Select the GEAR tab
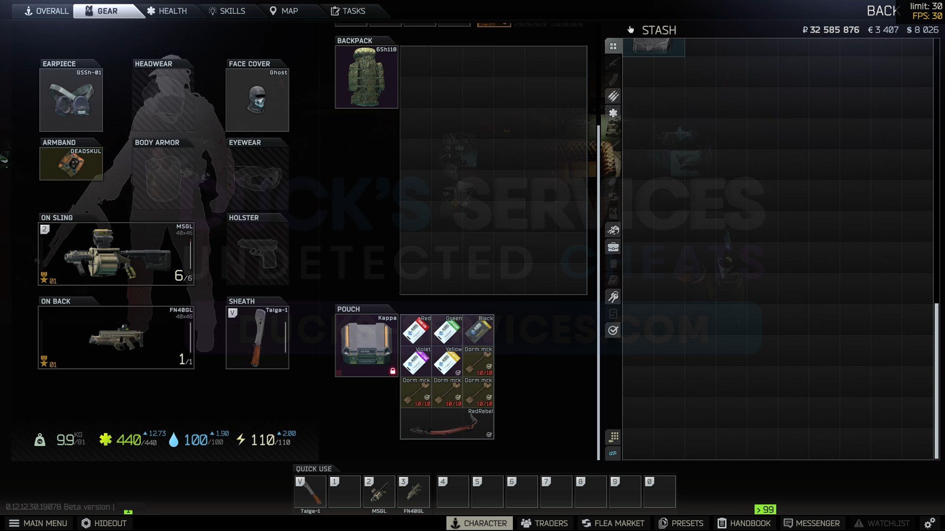Screen dimensions: 945x531 [x=107, y=11]
